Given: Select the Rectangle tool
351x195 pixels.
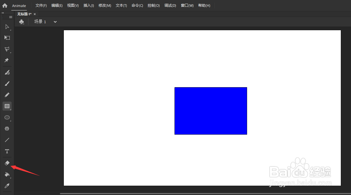Looking at the screenshot, I should tap(7, 106).
